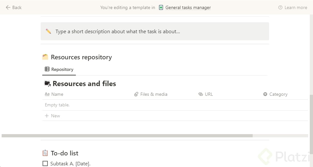Image resolution: width=313 pixels, height=167 pixels.
Task: Click the linked folder icon beside Resources and files
Action: 47,83
